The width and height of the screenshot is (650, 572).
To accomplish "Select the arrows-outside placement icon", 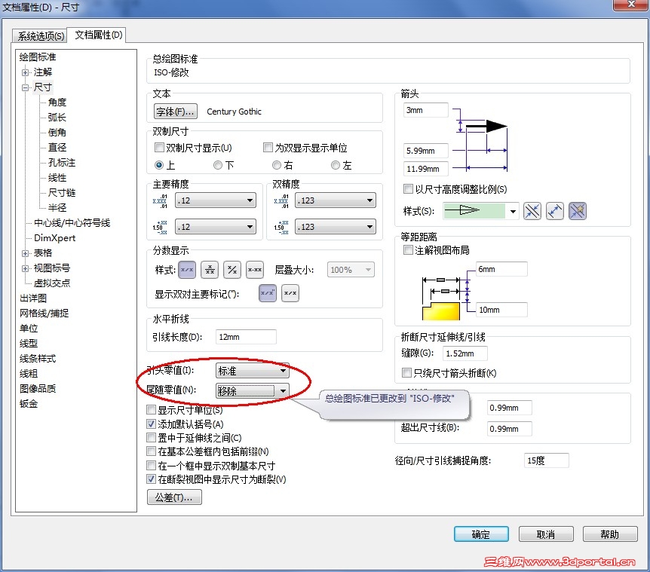I will (532, 211).
